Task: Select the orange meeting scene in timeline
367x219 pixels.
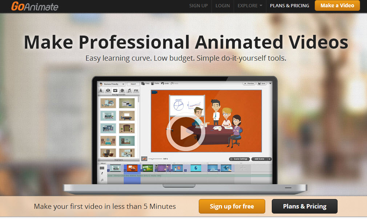Action: point(132,168)
